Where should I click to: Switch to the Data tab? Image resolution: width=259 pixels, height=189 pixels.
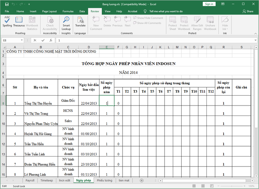[82, 11]
